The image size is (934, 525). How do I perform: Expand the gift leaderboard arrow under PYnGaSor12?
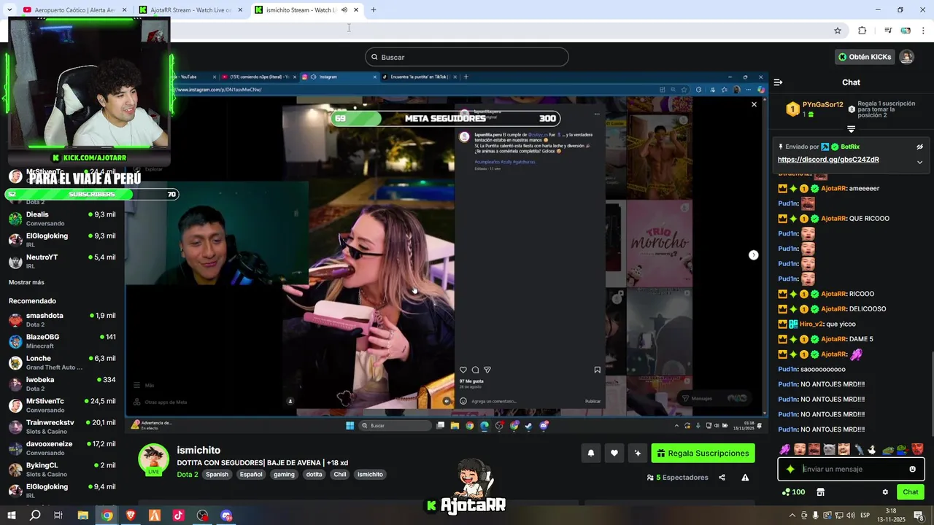[x=851, y=129]
